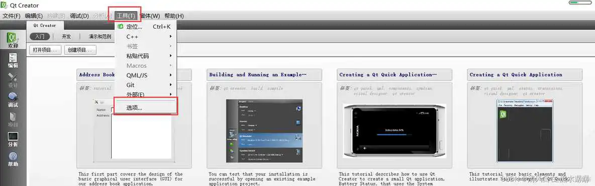Click the Qt Creator title bar logo
Viewport: 595px width, 186px height.
tap(4, 6)
